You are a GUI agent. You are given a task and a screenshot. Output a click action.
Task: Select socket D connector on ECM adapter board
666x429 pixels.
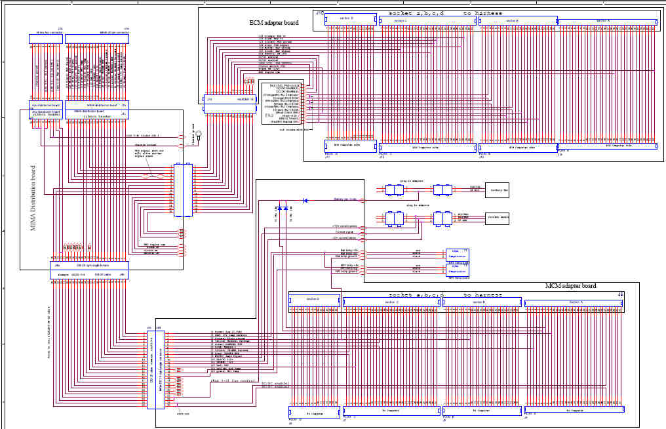(x=351, y=19)
